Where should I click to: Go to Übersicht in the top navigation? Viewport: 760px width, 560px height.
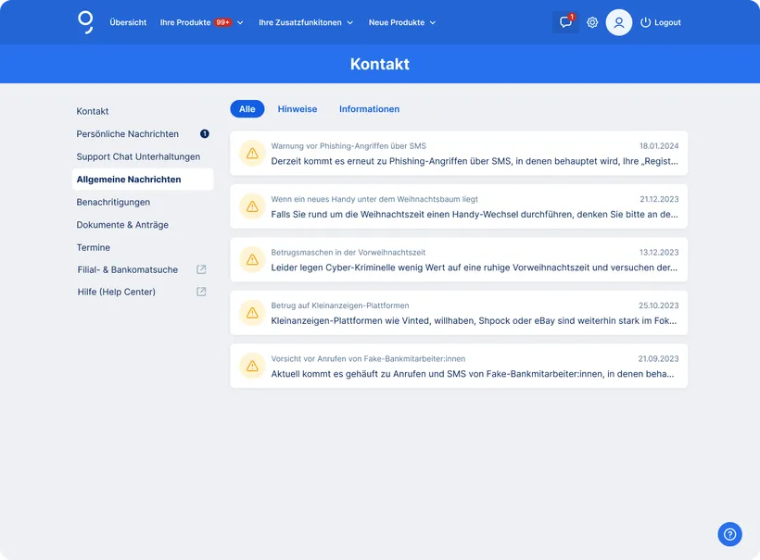pyautogui.click(x=128, y=22)
